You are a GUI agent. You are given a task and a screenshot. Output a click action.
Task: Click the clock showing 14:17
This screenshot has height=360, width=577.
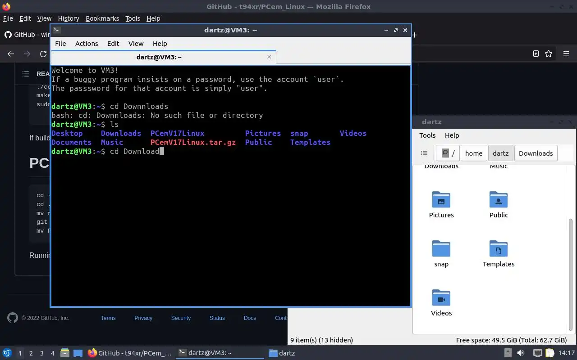[x=567, y=353]
